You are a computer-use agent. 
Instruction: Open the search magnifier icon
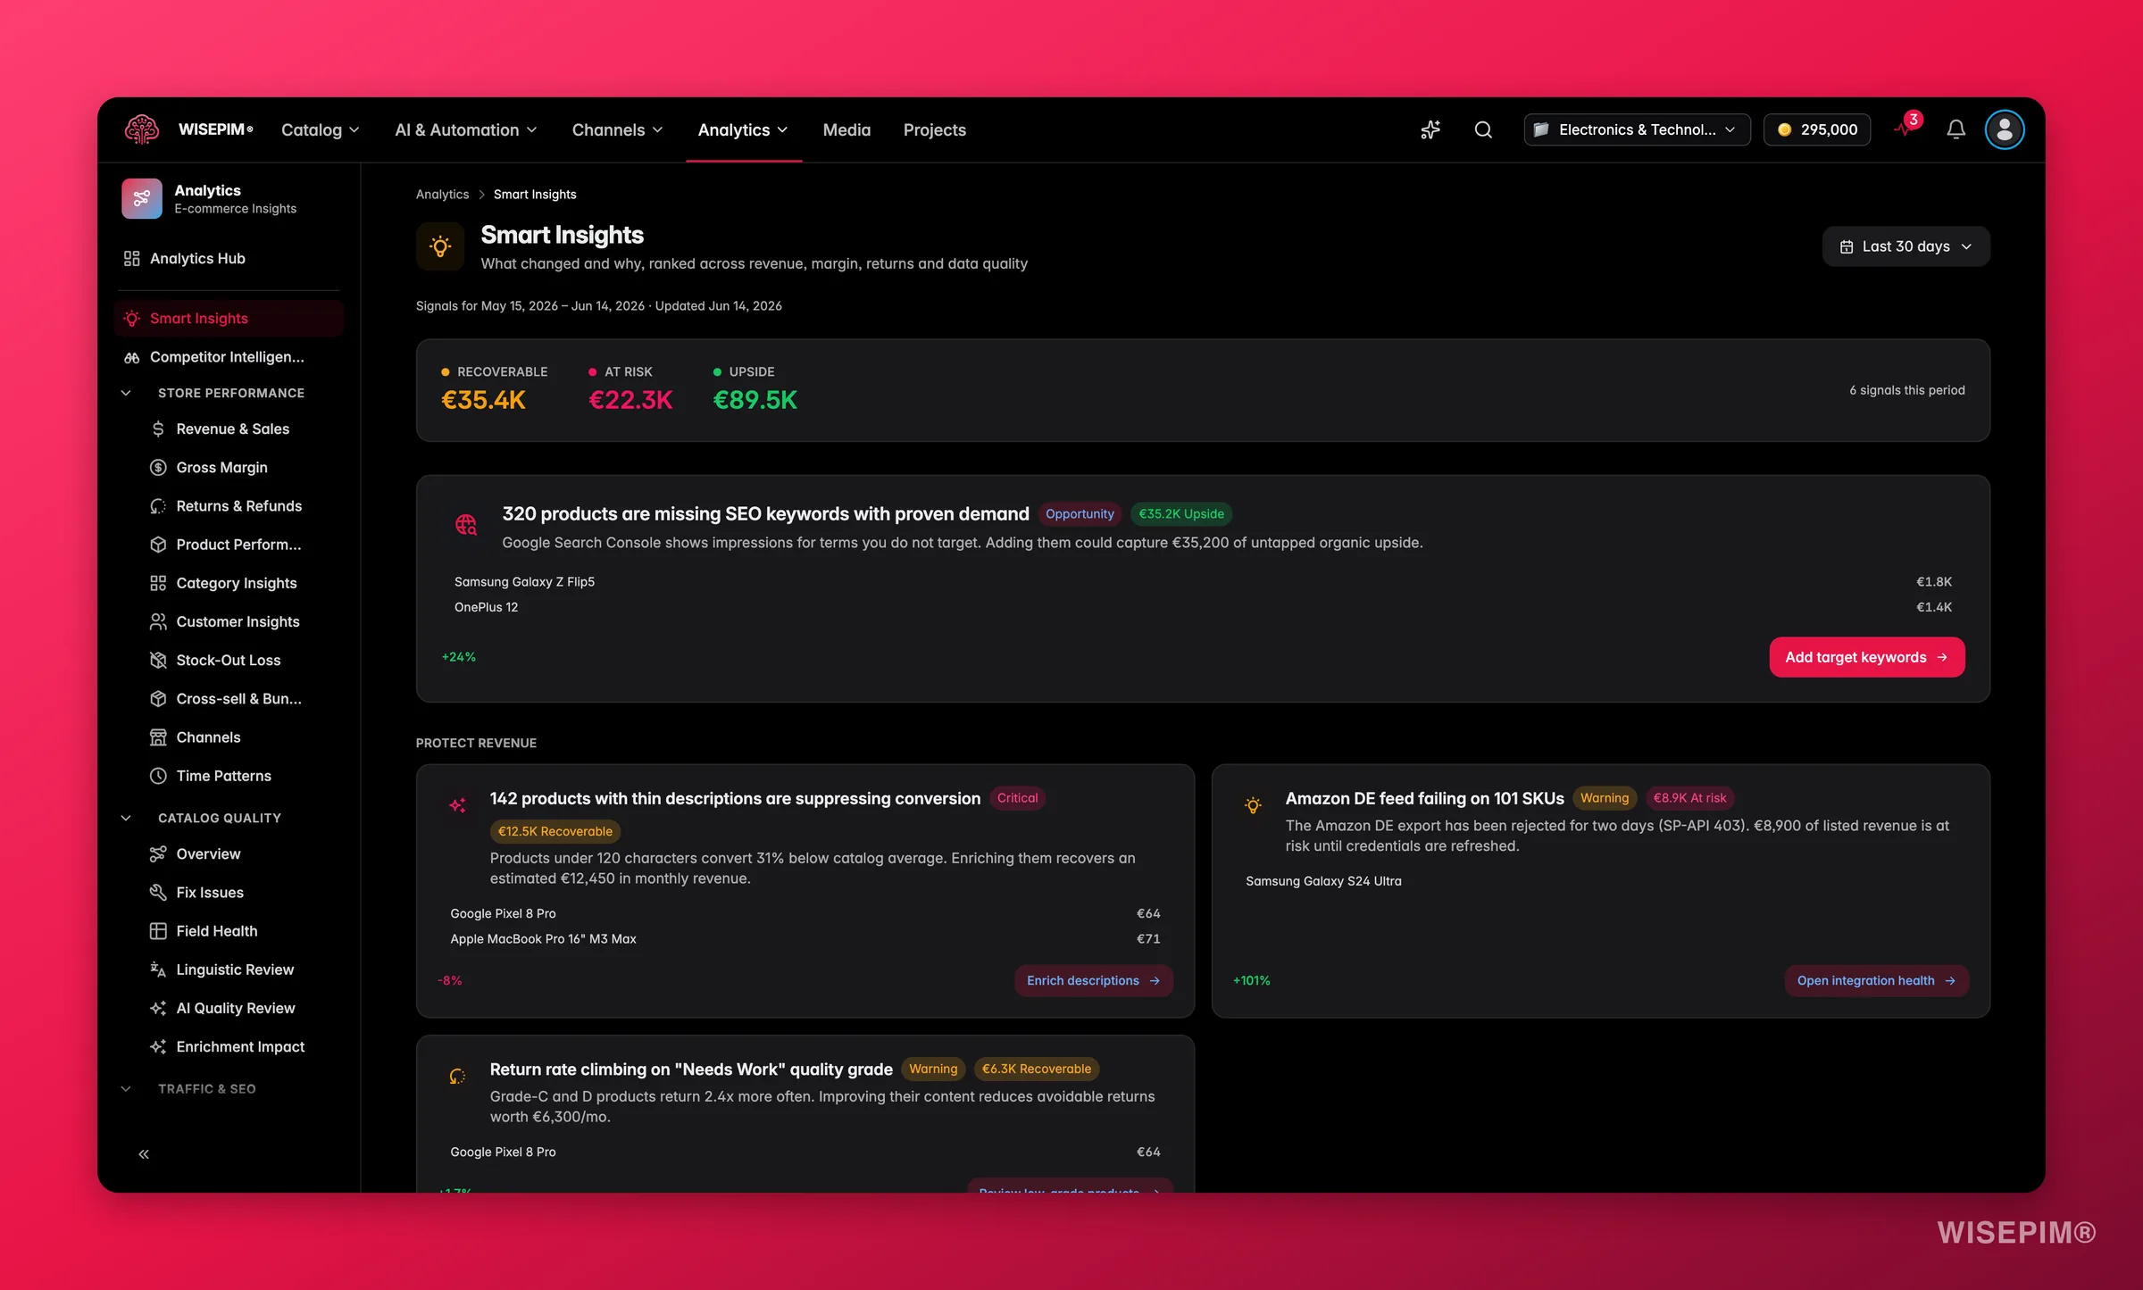click(1483, 129)
